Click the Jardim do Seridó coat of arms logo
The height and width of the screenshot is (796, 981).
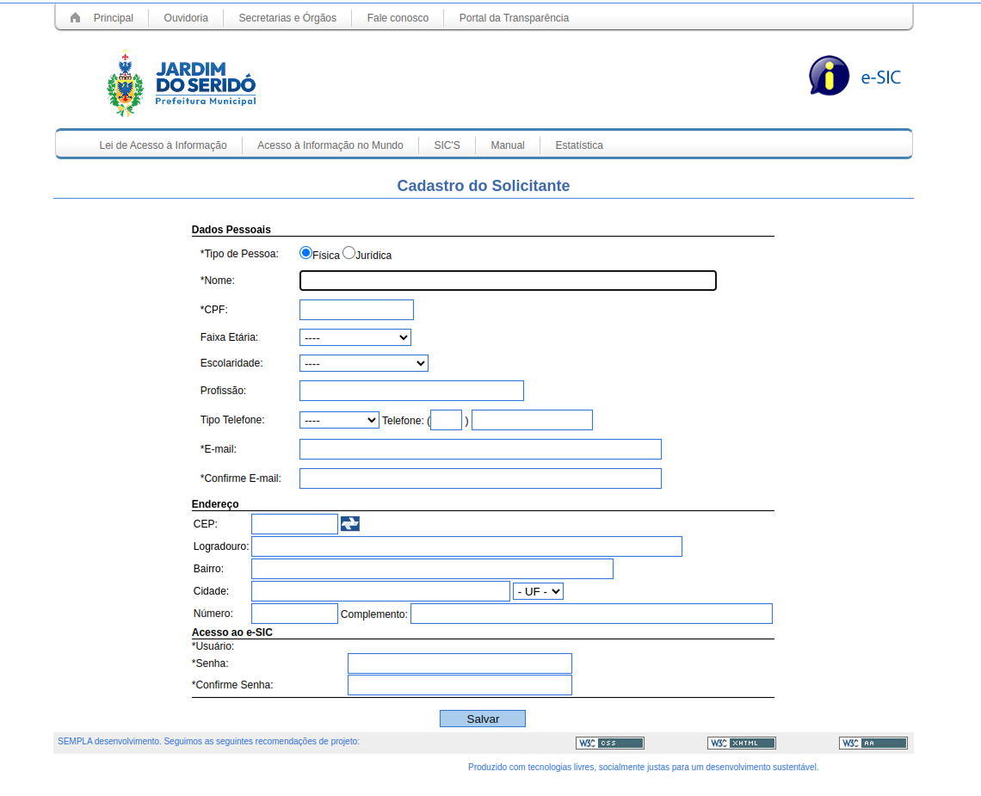pos(126,83)
